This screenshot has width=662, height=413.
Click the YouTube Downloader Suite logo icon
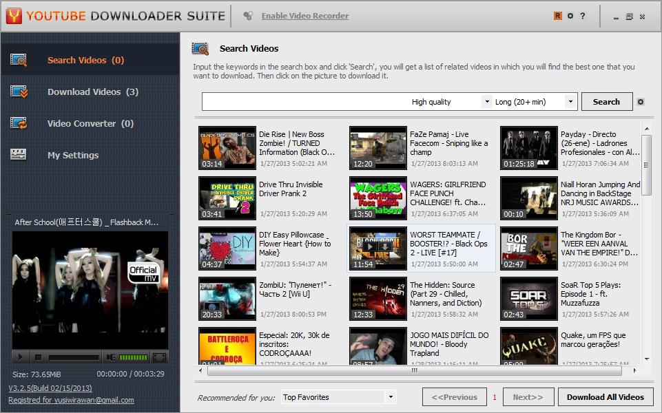pyautogui.click(x=14, y=16)
